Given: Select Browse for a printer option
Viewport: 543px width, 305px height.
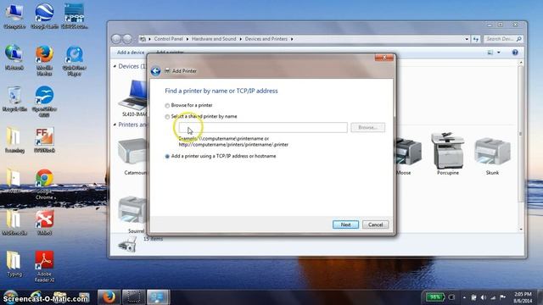Looking at the screenshot, I should click(x=167, y=105).
